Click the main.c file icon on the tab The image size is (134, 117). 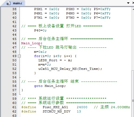coord(8,3)
